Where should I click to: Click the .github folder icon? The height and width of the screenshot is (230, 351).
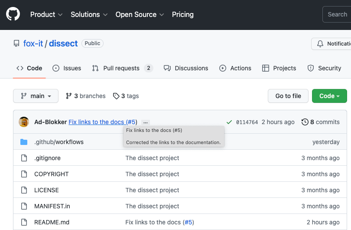[x=24, y=142]
